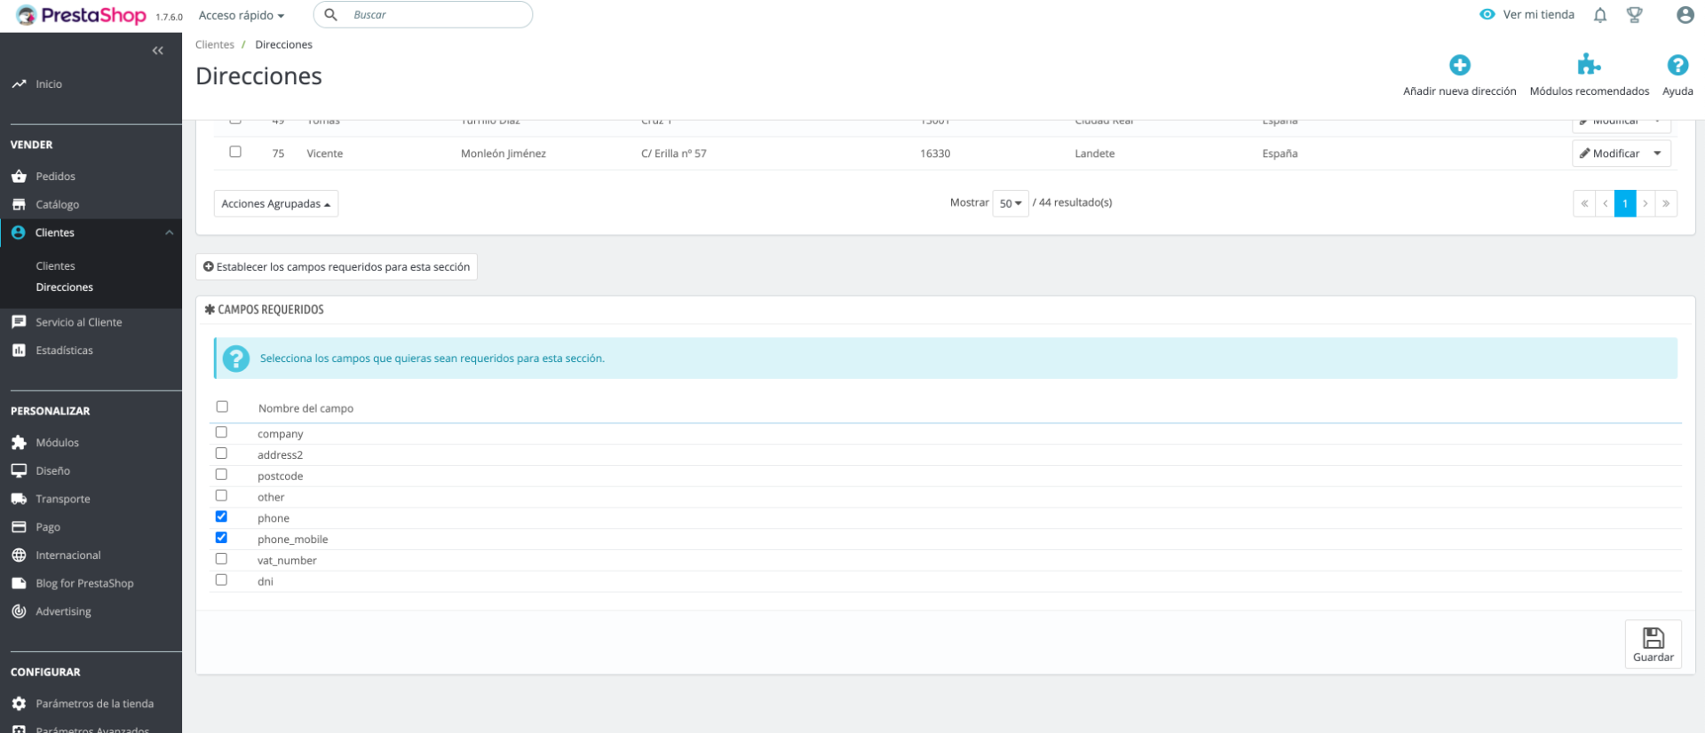The image size is (1705, 733).
Task: Click the puzzle icon for Módulos recomendados
Action: point(1589,65)
